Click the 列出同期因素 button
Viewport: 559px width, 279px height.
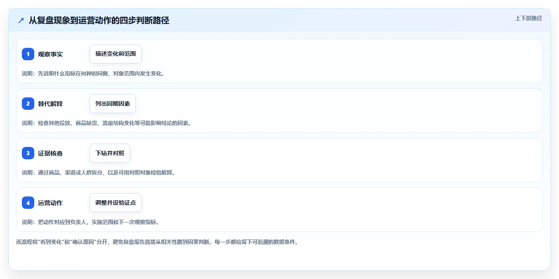click(113, 104)
